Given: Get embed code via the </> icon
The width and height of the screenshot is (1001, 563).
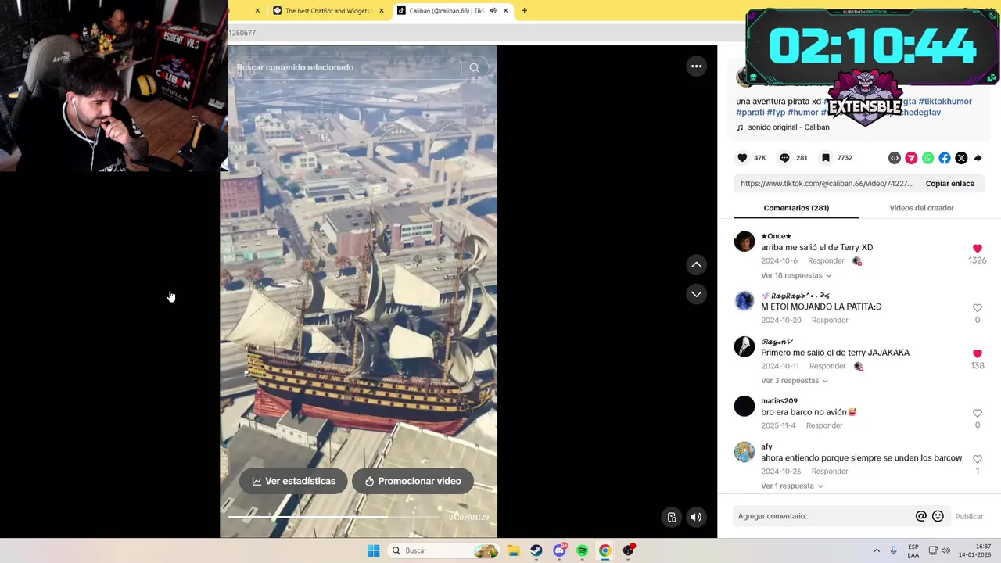Looking at the screenshot, I should [895, 158].
